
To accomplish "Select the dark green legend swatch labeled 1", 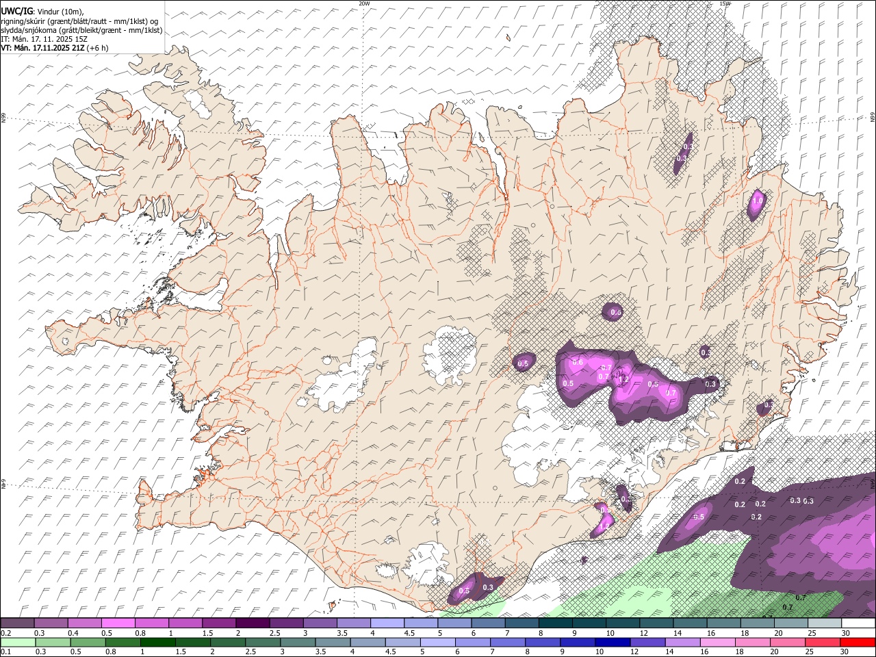I will pyautogui.click(x=158, y=642).
